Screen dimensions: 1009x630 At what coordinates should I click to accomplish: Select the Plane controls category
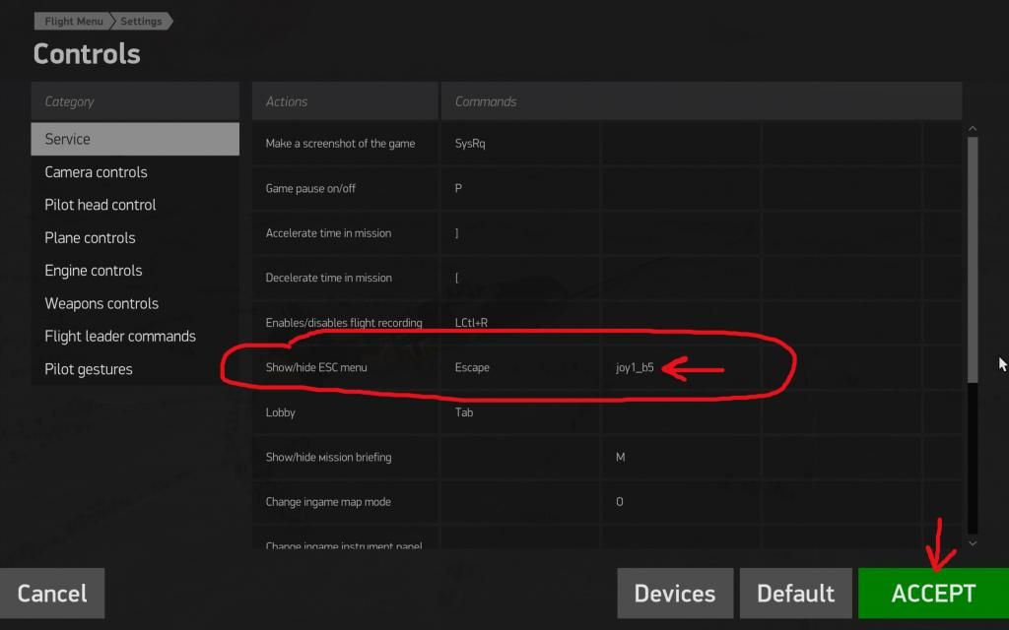(x=90, y=238)
